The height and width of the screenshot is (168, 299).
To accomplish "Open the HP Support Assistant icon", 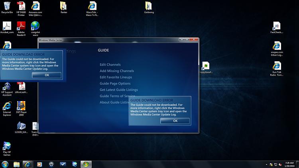I will [x=7, y=89].
